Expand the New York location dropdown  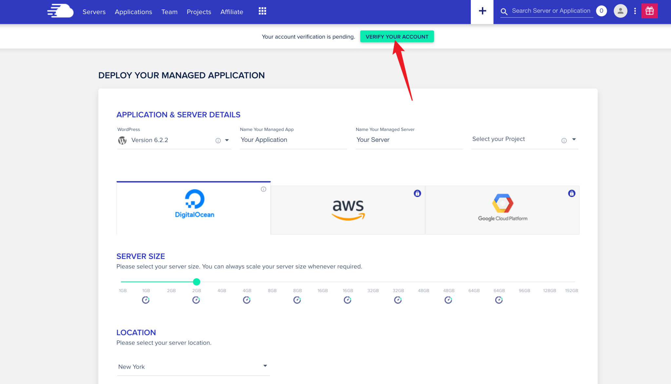click(x=265, y=366)
